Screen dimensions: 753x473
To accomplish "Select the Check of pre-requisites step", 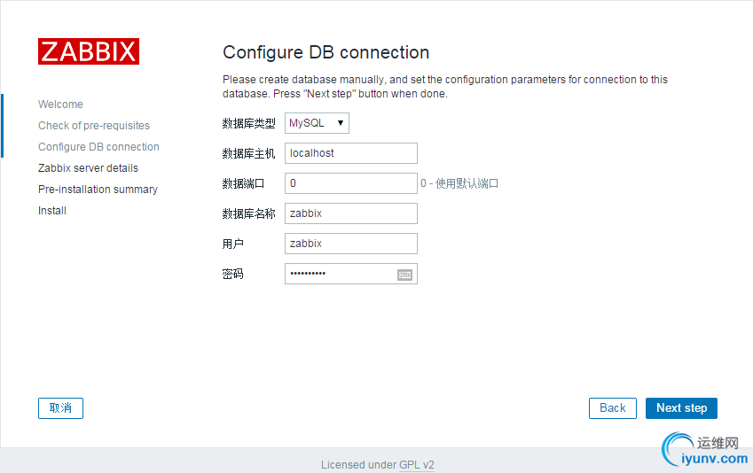I will (94, 126).
